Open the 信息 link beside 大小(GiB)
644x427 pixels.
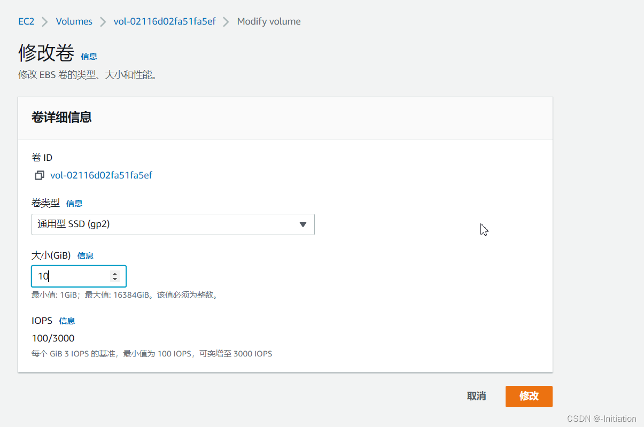pos(86,255)
